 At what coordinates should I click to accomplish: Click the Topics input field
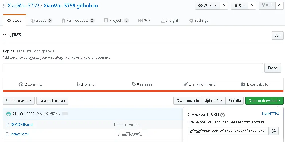pos(133,68)
